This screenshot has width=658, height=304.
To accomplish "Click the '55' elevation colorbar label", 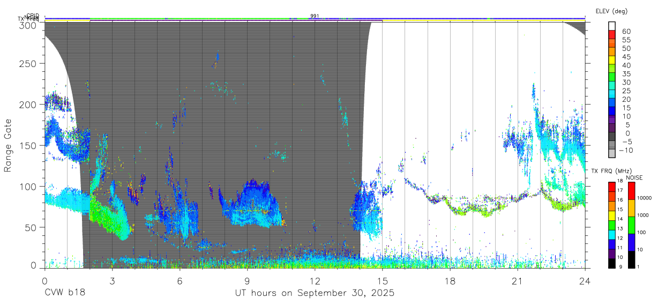I will click(626, 40).
